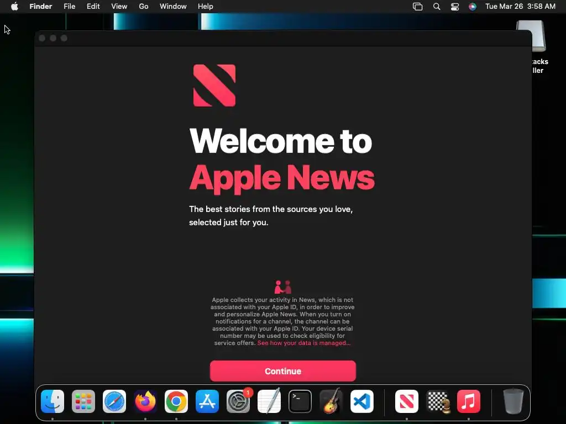Viewport: 566px width, 424px height.
Task: Open System Settings from the Dock
Action: 238,401
